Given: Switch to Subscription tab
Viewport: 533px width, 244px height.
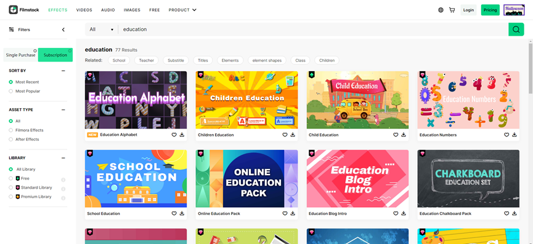Looking at the screenshot, I should coord(55,55).
